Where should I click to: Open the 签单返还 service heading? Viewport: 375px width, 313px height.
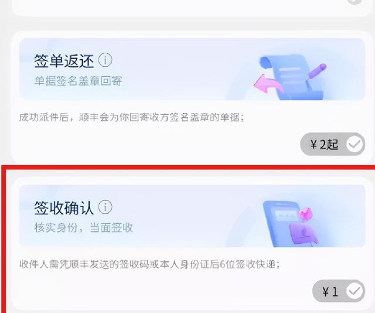pyautogui.click(x=64, y=61)
